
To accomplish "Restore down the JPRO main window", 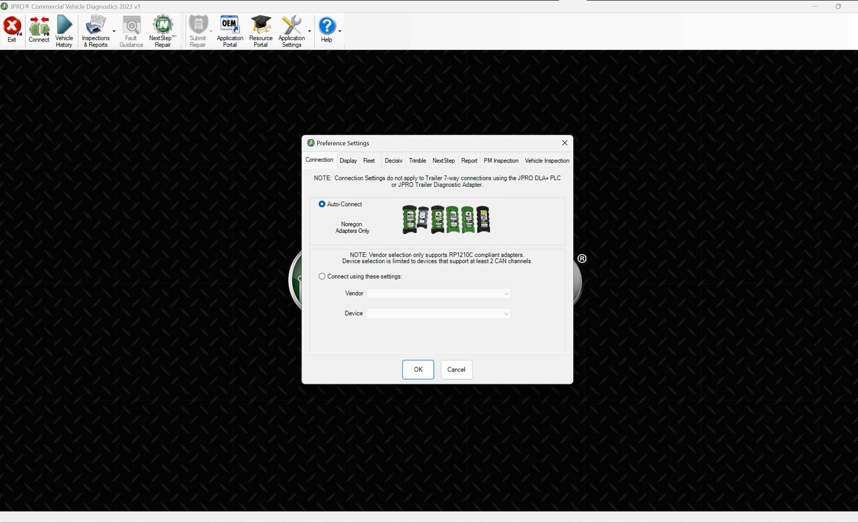I will tap(838, 7).
